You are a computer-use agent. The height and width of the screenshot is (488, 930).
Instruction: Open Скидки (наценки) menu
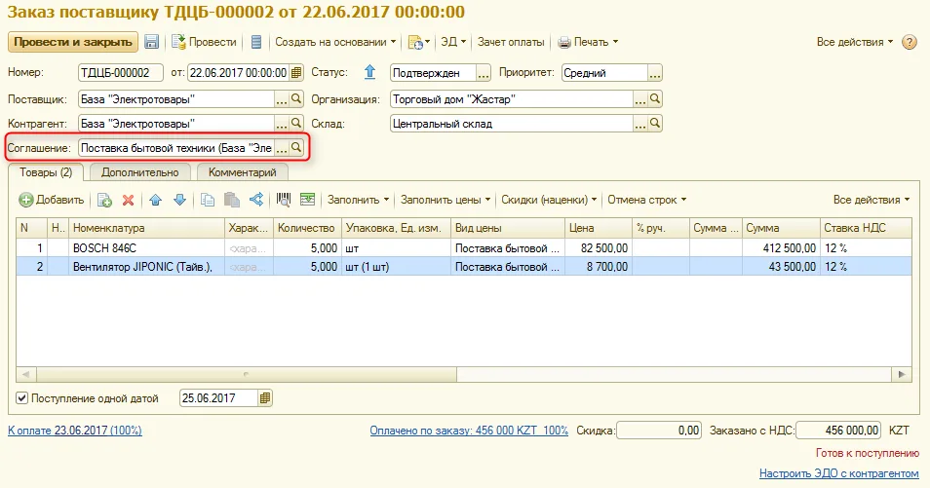549,200
